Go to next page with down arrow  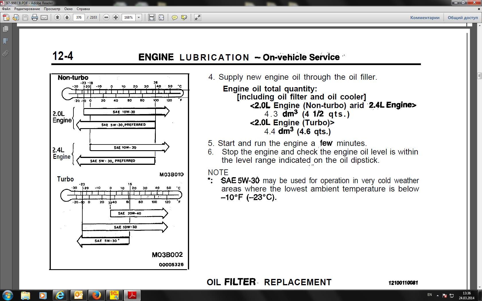click(x=67, y=17)
